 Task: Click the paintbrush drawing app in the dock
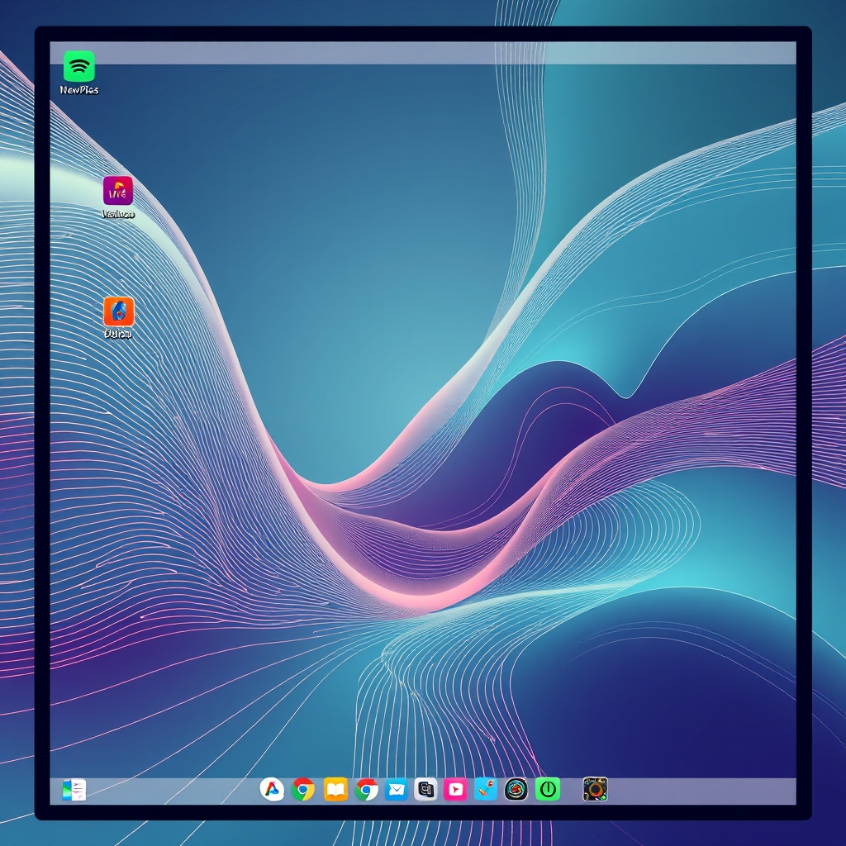[487, 790]
